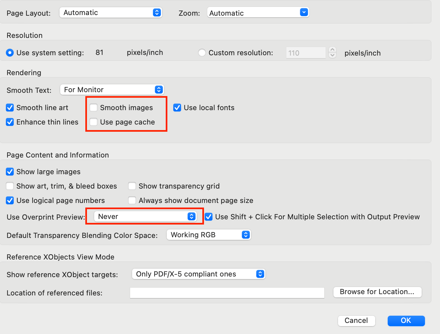Uncheck Use local fonts
440x334 pixels.
177,108
